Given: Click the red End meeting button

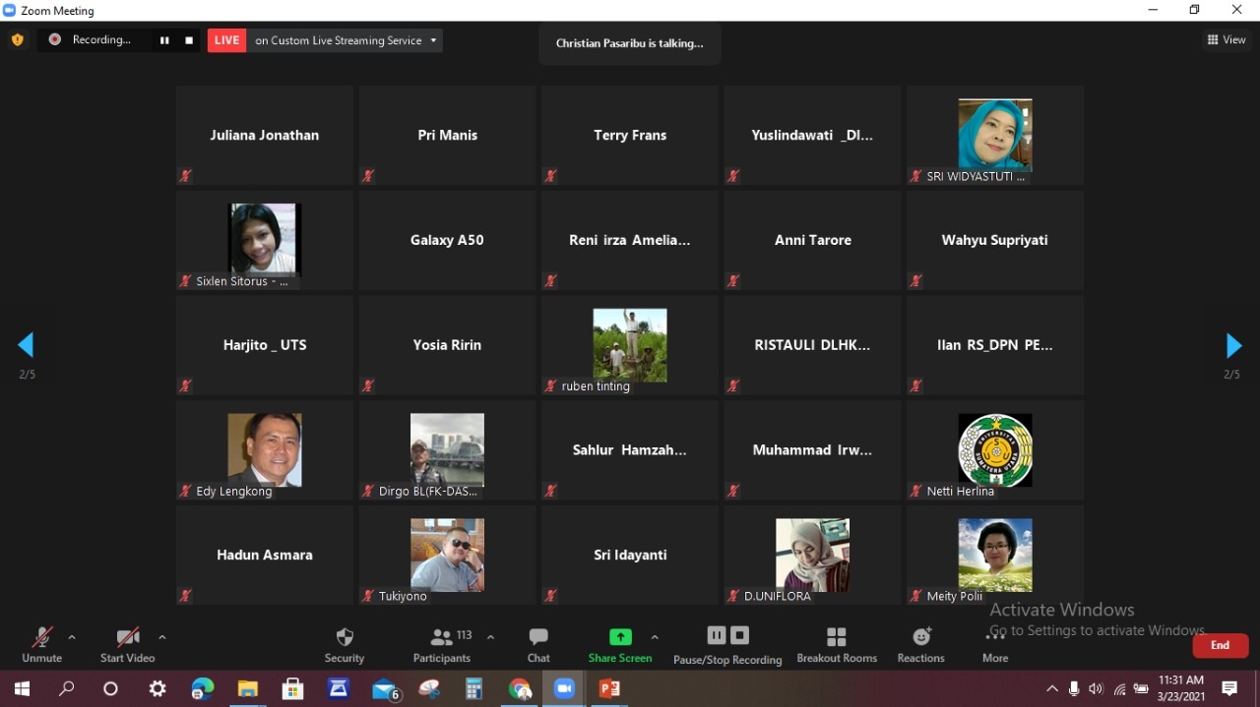Looking at the screenshot, I should [1220, 645].
